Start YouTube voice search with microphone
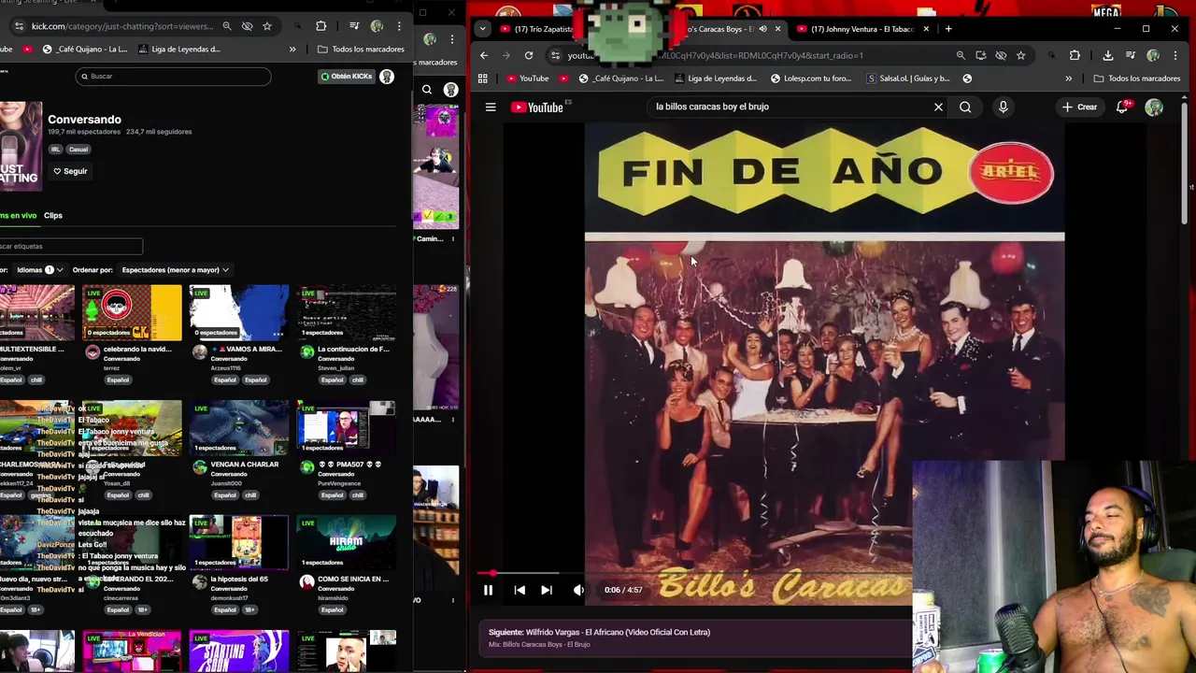The image size is (1196, 673). coord(1003,107)
